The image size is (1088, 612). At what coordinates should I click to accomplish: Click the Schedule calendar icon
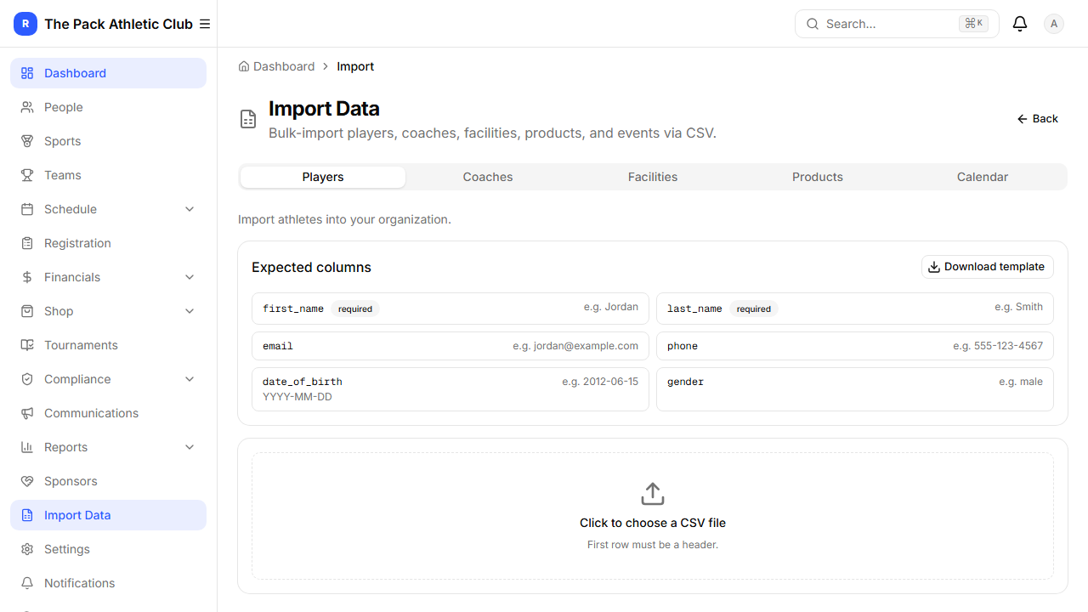click(x=27, y=209)
